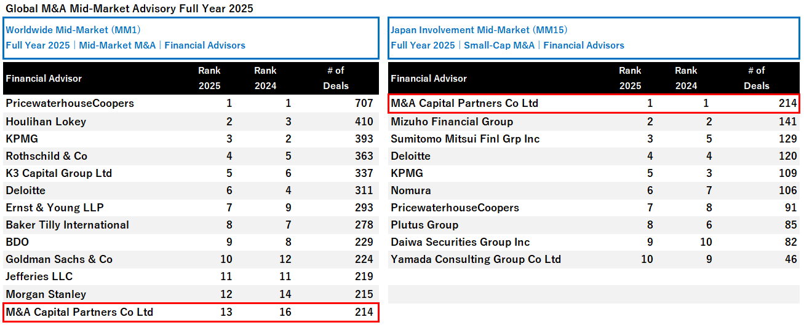Select Rothschild & Co in the worldwide table

(47, 156)
